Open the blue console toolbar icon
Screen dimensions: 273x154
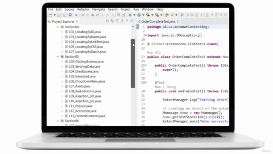(70, 15)
